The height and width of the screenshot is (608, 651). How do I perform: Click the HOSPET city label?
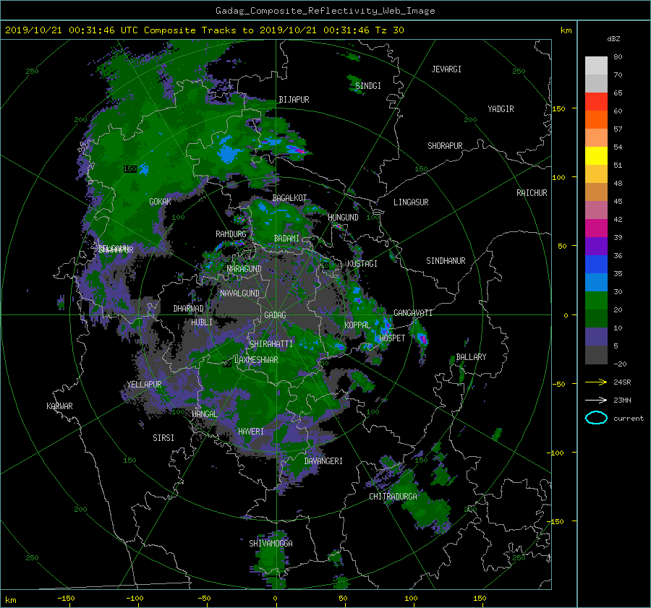392,338
